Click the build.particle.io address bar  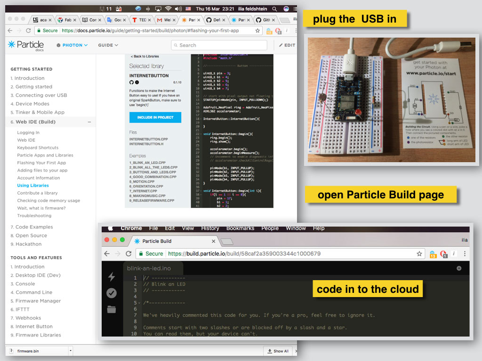pyautogui.click(x=281, y=253)
